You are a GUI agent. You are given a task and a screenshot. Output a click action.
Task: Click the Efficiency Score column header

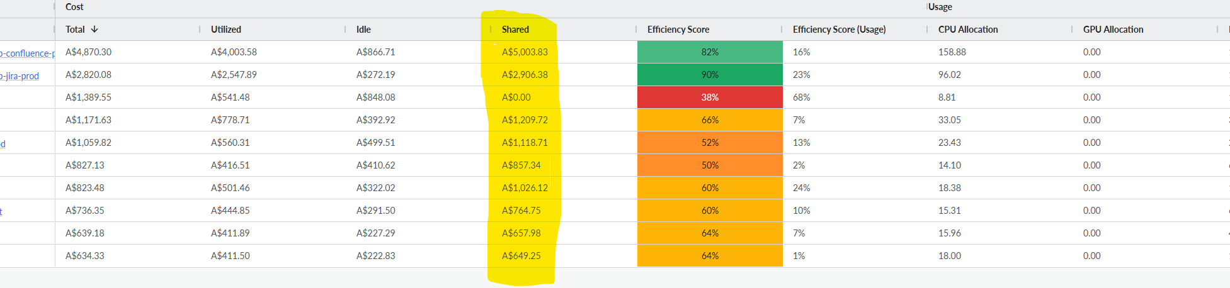pos(678,30)
